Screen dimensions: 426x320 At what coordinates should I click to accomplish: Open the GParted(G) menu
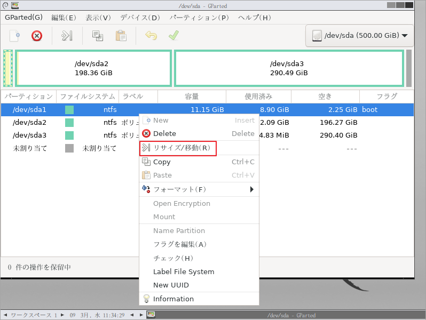point(23,18)
